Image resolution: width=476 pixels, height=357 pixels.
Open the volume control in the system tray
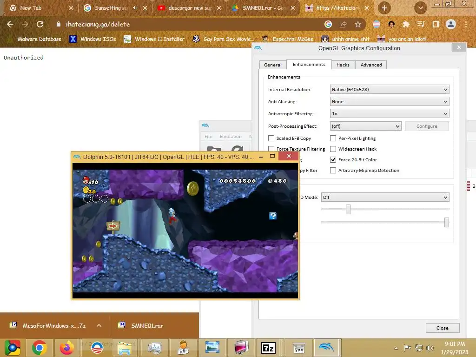(430, 348)
